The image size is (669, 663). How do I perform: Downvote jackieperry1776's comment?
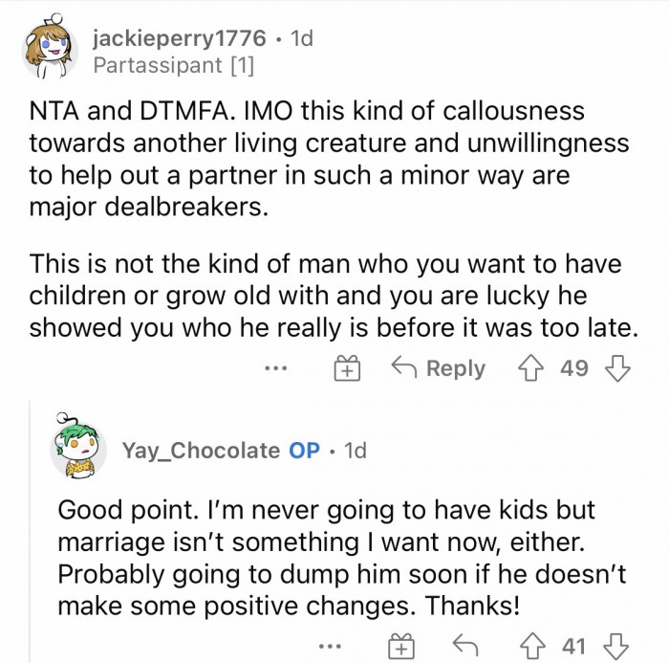(619, 369)
